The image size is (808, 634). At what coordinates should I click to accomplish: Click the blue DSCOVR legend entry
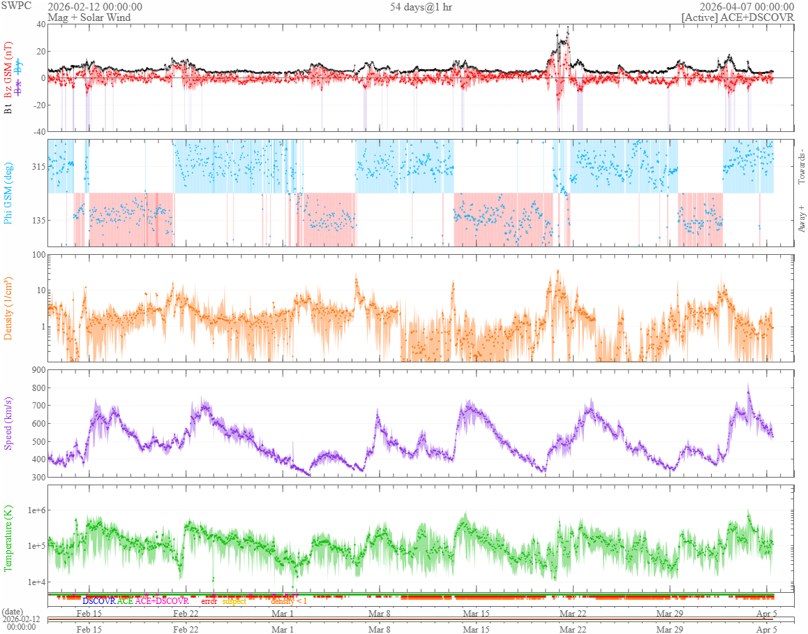[98, 600]
